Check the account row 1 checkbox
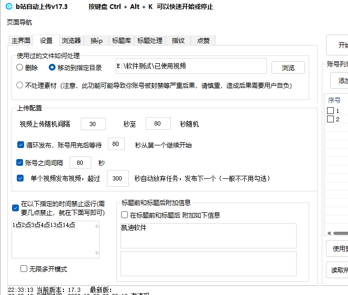348x295 pixels. 331,110
